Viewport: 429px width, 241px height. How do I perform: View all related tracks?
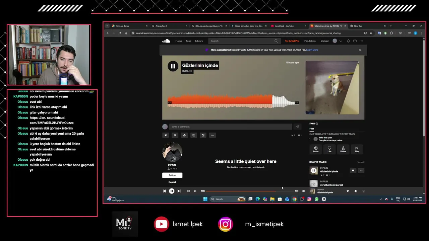(361, 162)
